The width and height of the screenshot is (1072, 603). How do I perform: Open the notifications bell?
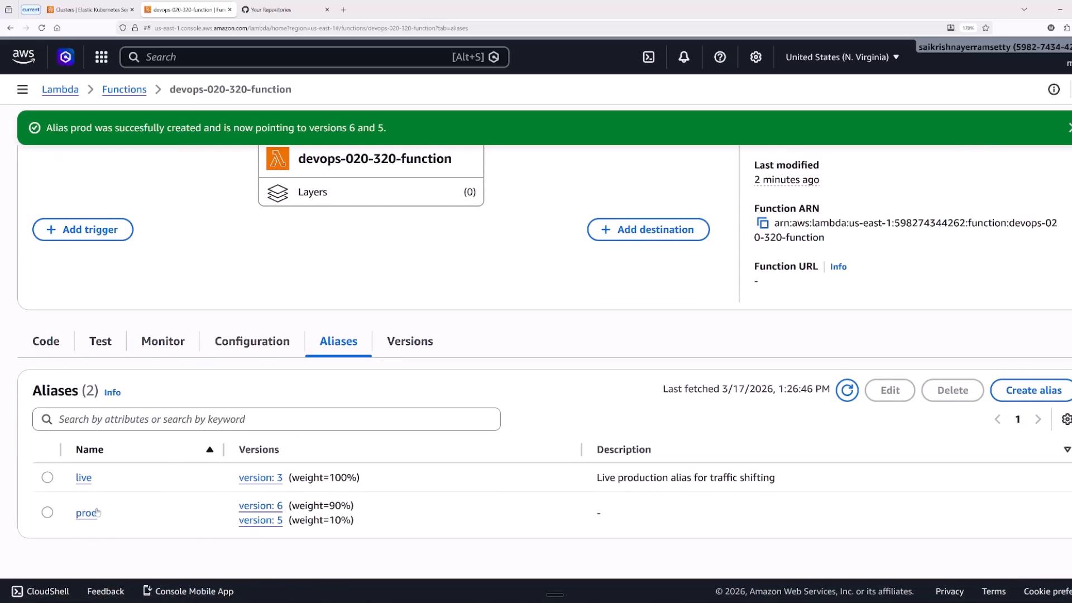click(x=684, y=57)
